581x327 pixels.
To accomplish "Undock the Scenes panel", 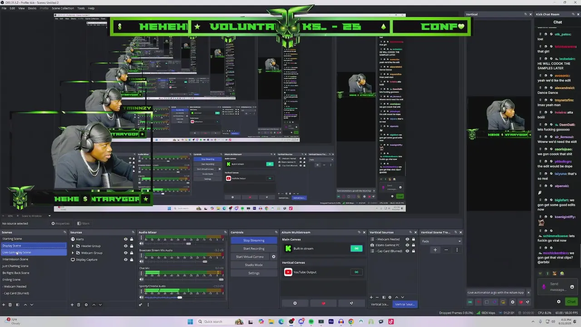I will [x=64, y=233].
